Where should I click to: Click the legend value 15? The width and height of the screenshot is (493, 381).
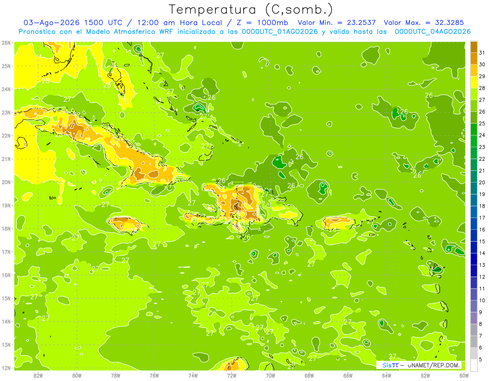click(482, 241)
